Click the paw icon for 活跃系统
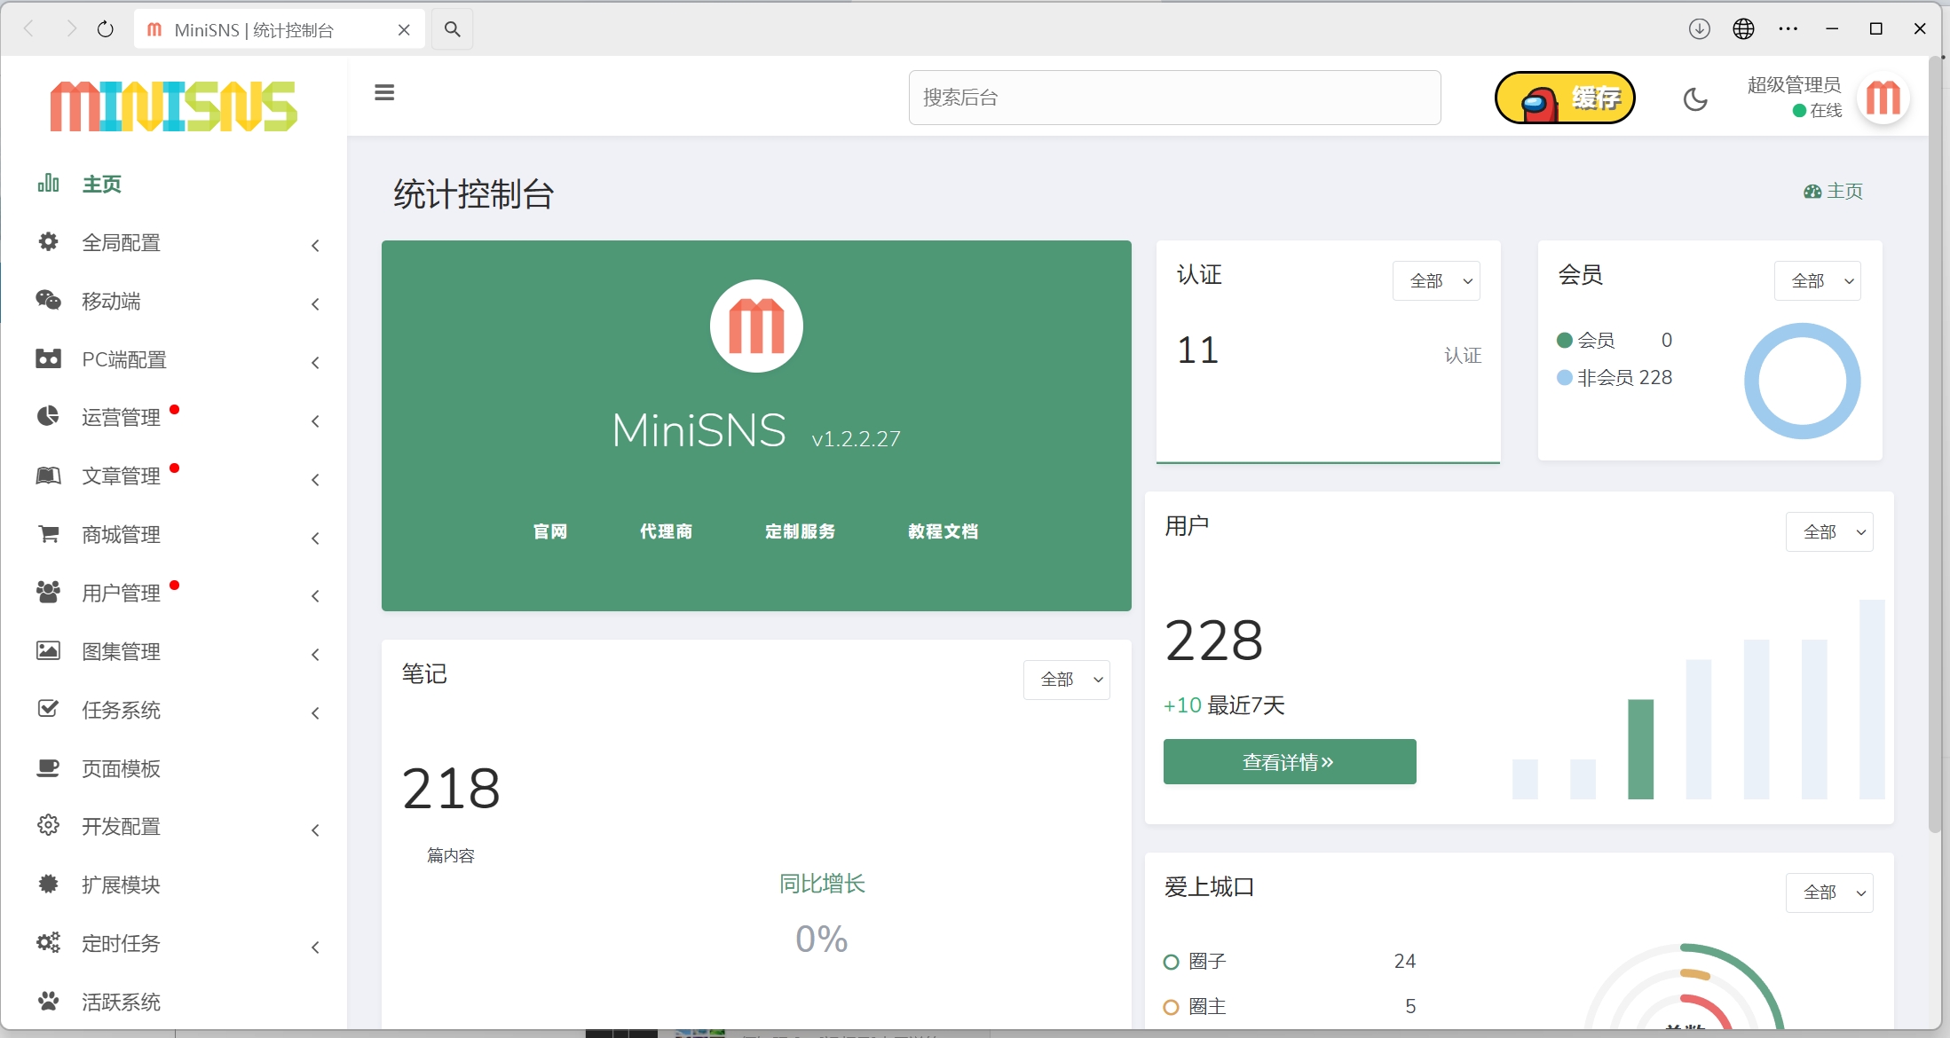This screenshot has width=1950, height=1038. tap(48, 1002)
